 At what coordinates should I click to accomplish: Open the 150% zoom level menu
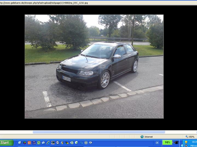click(x=190, y=137)
